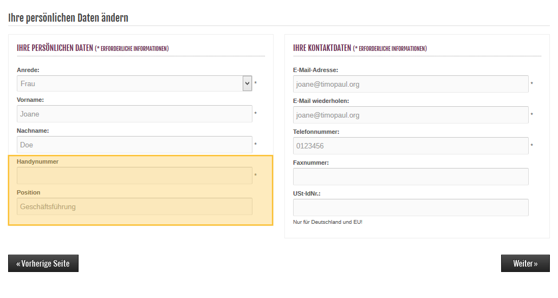Click the Position label text
Screen dimensions: 558x298
29,192
